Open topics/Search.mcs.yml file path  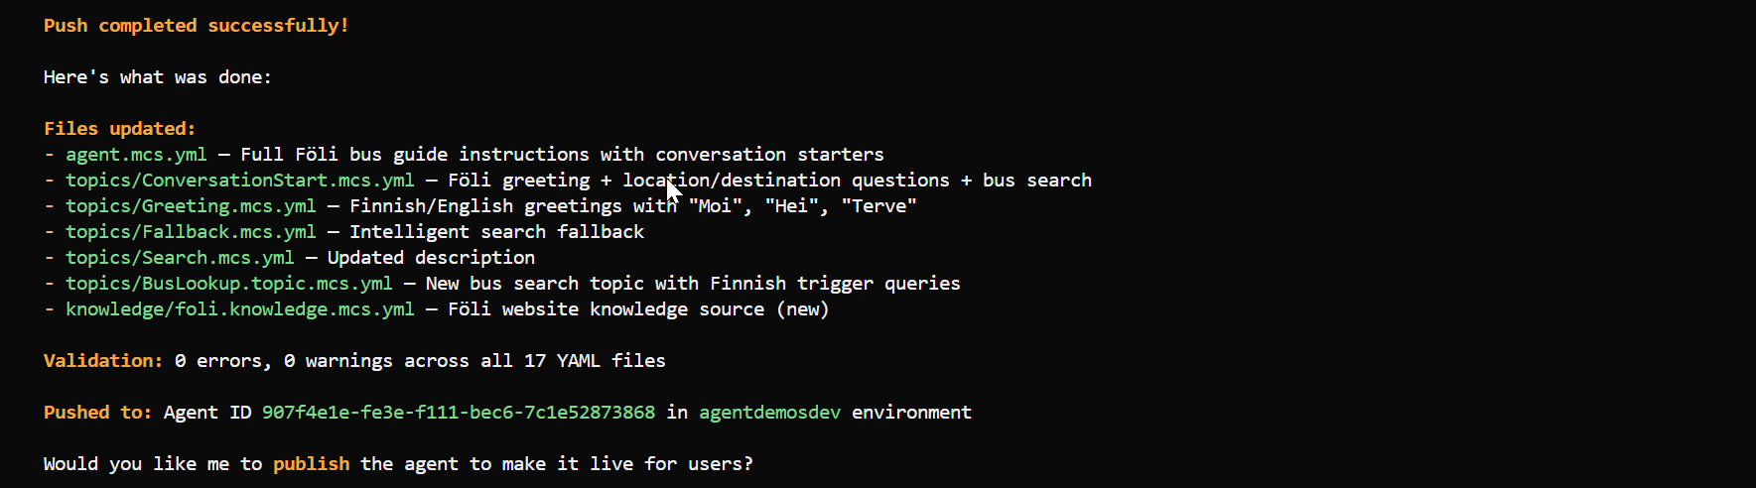[x=180, y=258]
